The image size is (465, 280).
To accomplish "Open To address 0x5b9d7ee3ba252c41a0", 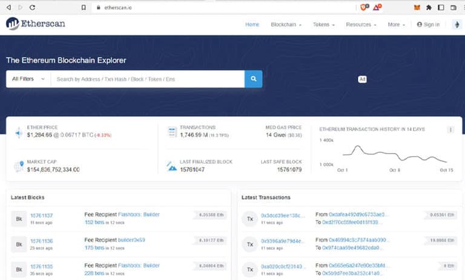I will [352, 273].
